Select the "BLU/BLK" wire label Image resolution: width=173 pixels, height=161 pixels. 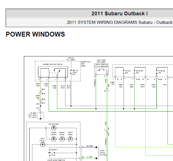pos(90,146)
